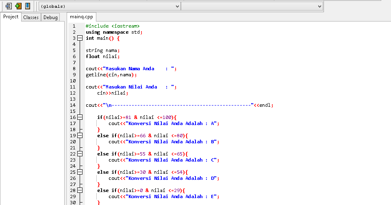Collapse the main() function fold at line 3

tap(80, 38)
